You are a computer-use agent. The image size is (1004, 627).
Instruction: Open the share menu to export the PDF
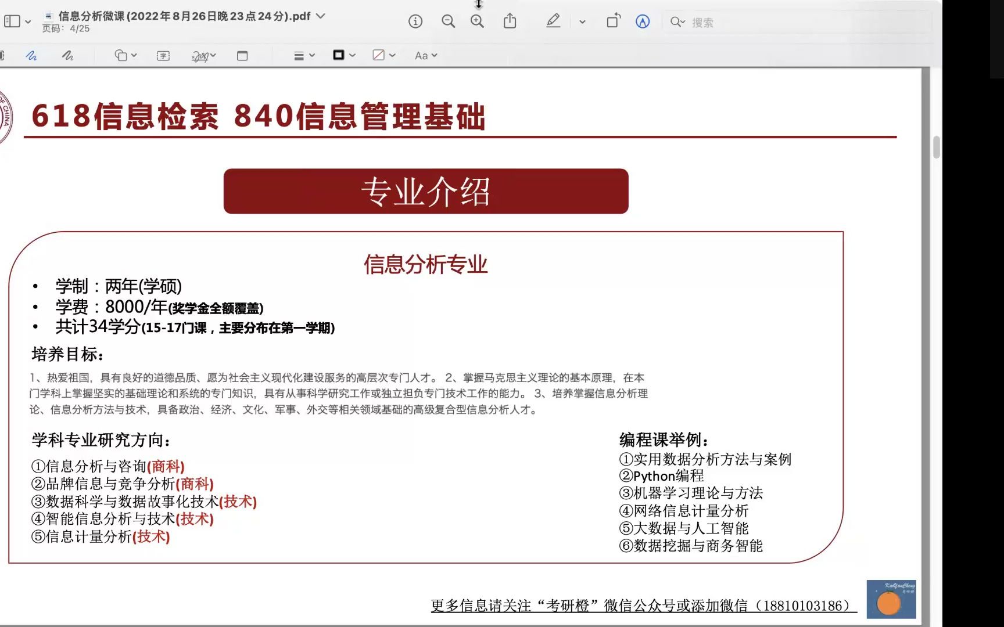(x=510, y=20)
